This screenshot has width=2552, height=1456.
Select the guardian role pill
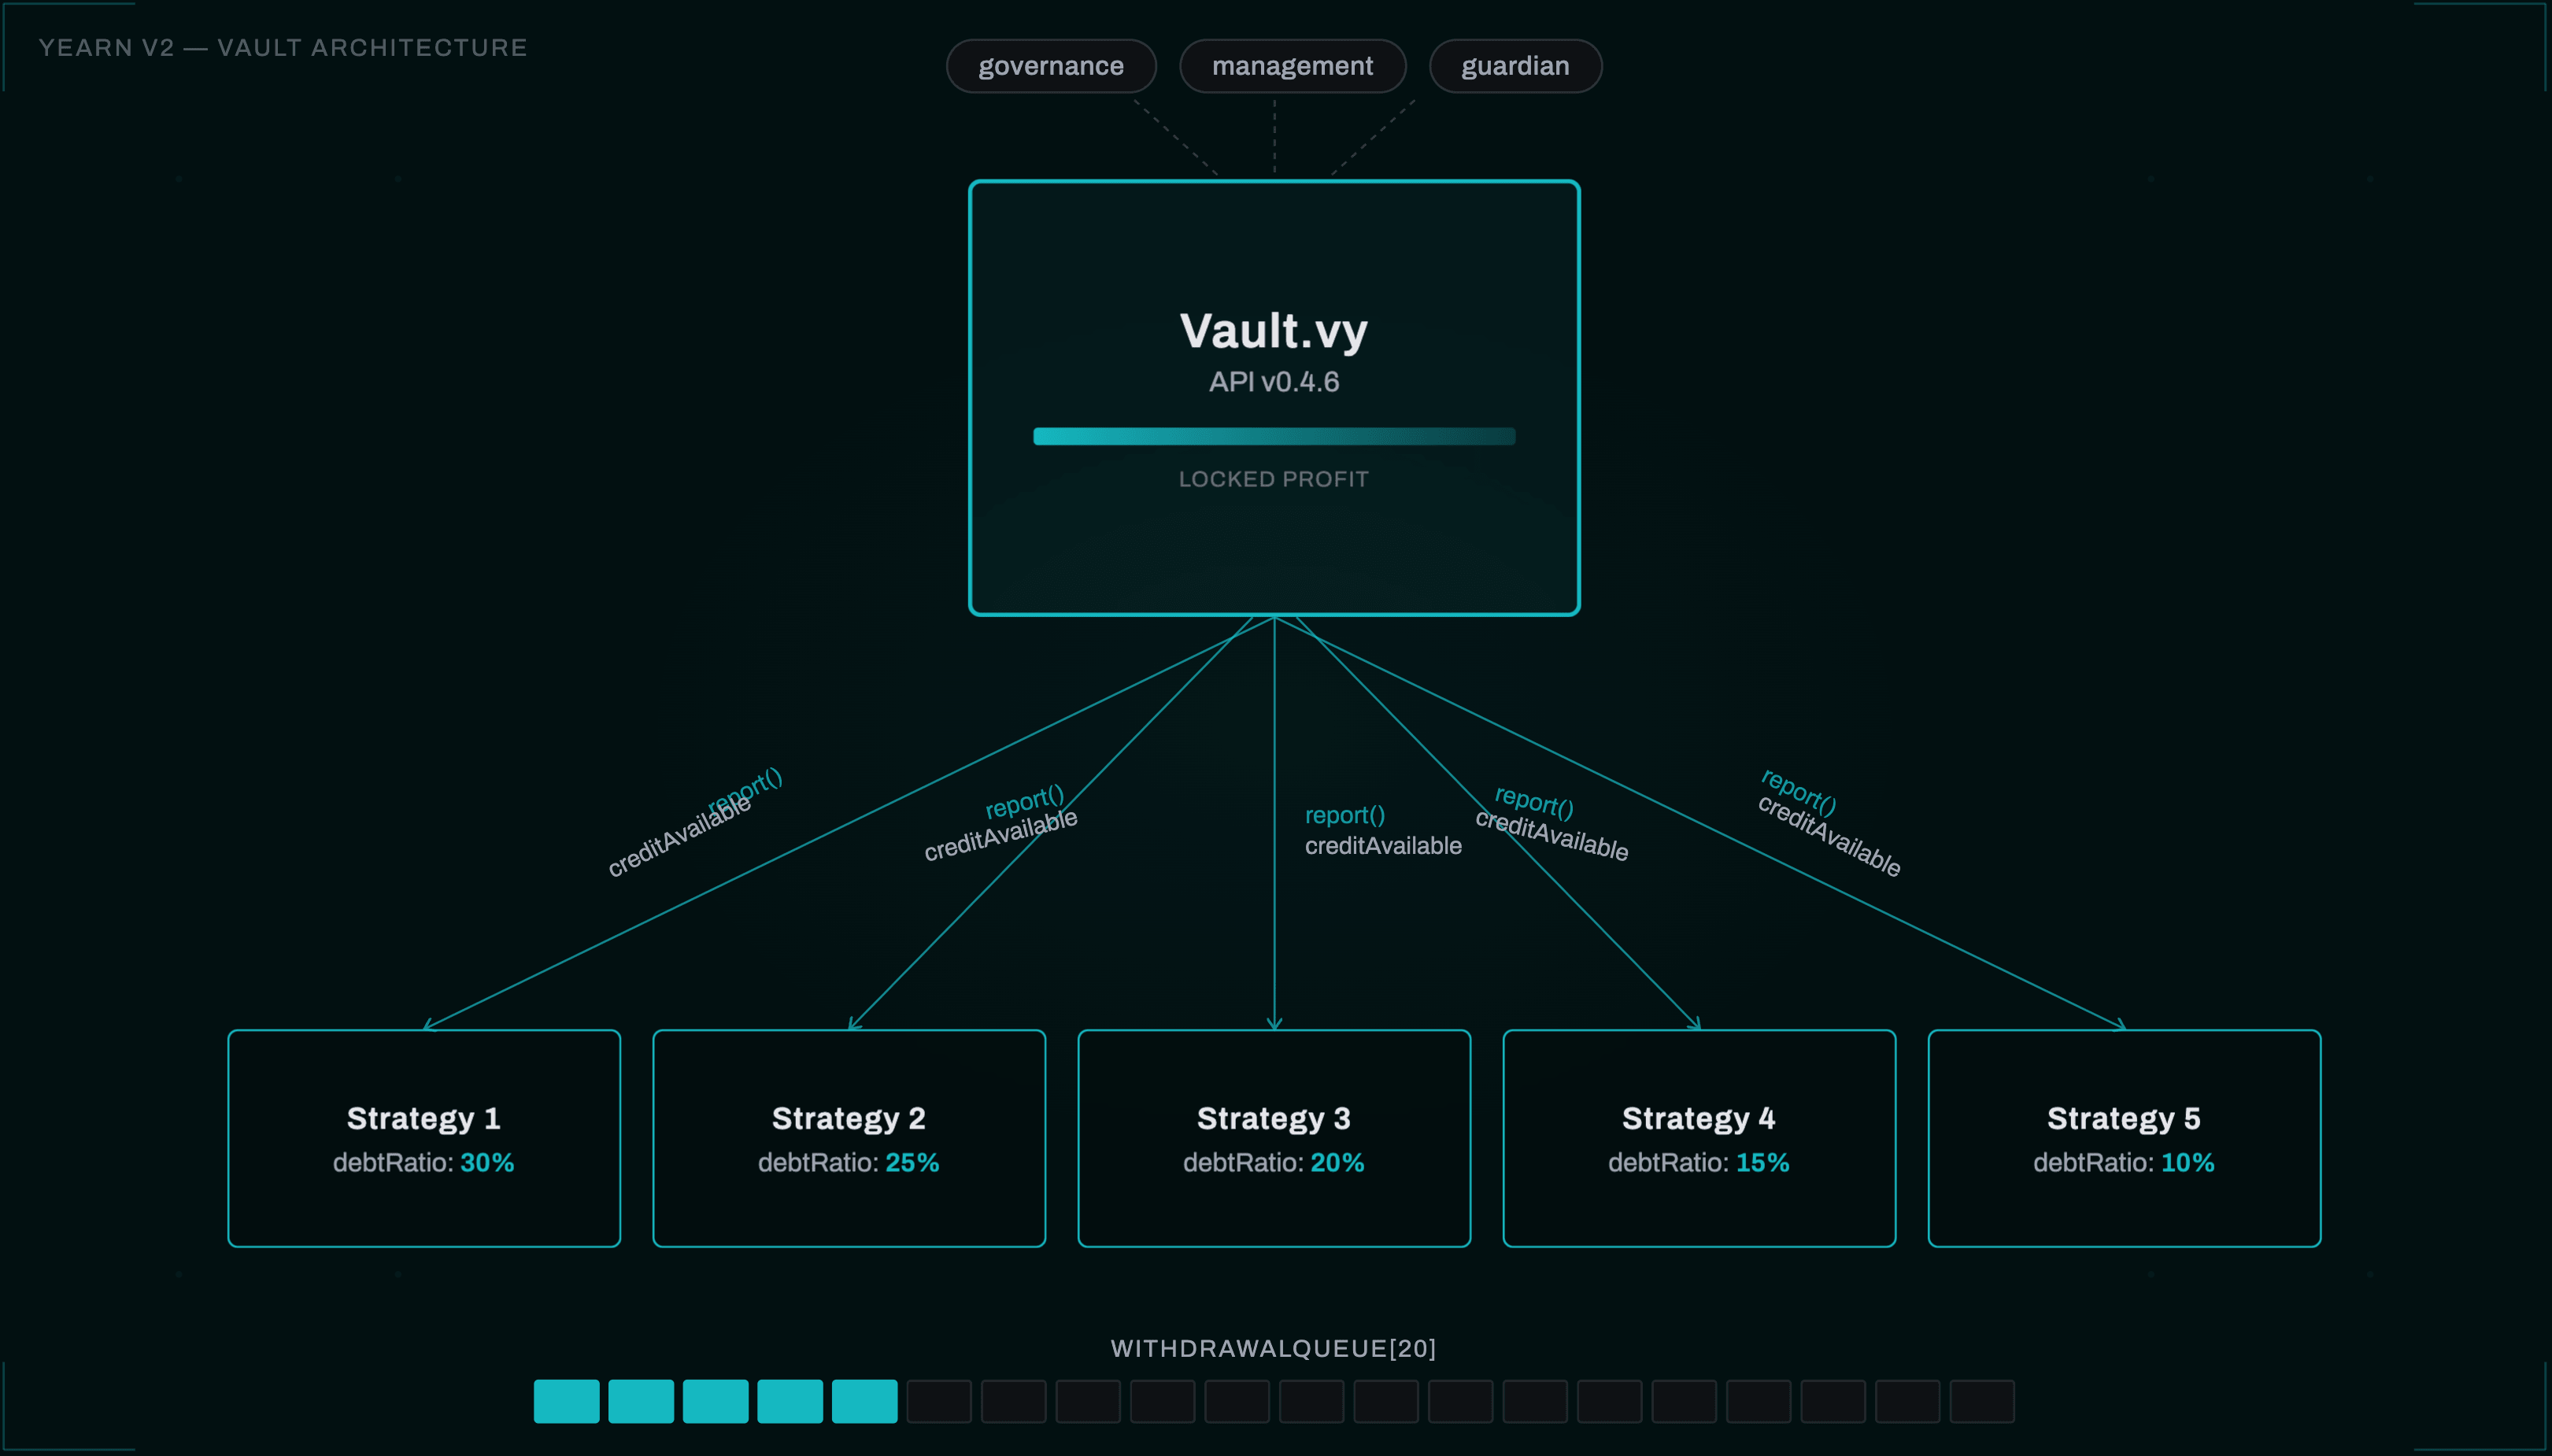[x=1515, y=66]
